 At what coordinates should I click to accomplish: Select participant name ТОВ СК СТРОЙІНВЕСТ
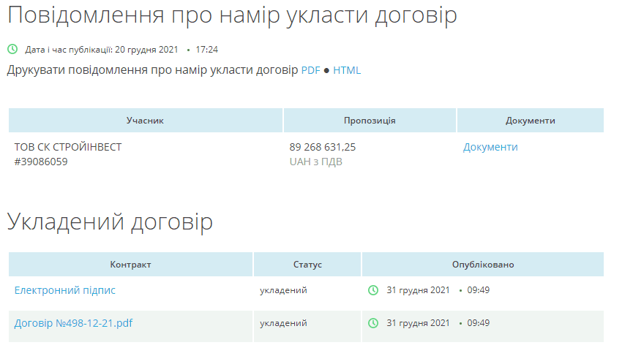click(68, 147)
